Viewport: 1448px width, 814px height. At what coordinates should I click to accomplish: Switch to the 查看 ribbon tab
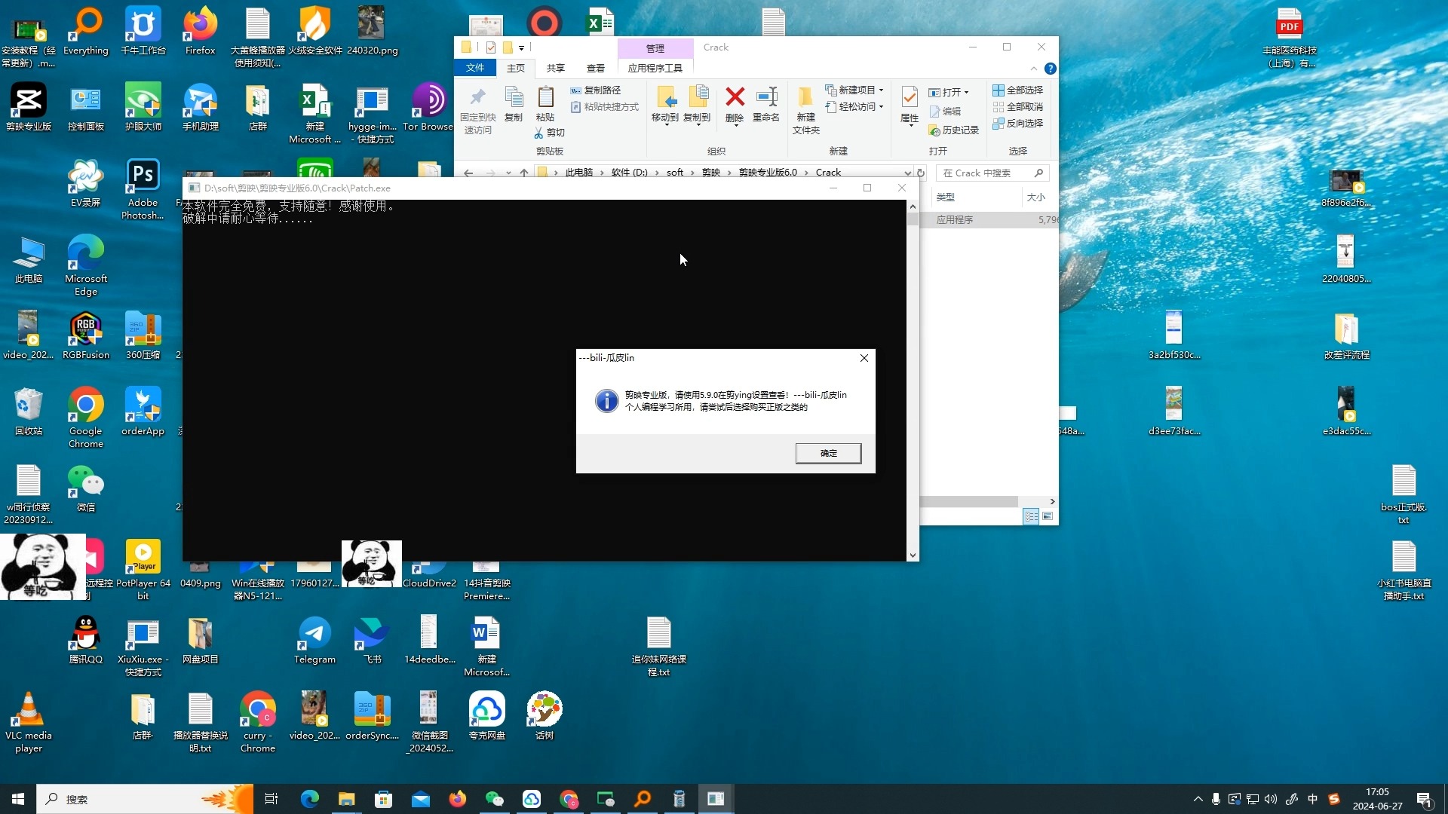point(596,68)
